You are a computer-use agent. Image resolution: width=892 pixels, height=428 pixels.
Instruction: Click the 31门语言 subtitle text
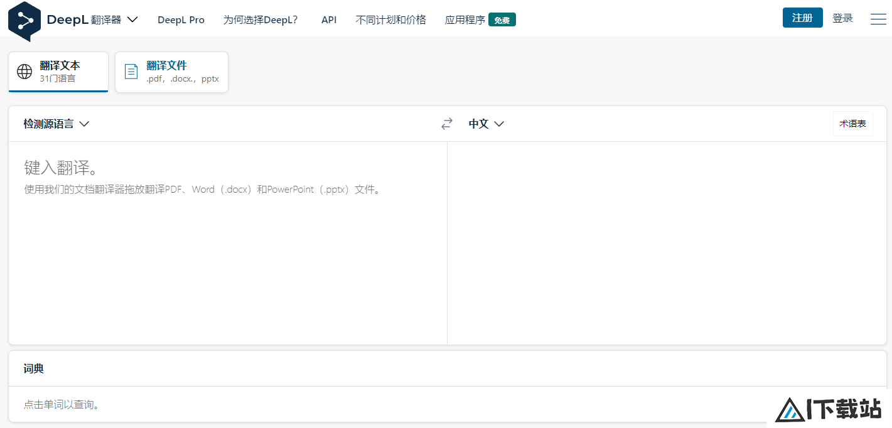(x=57, y=78)
